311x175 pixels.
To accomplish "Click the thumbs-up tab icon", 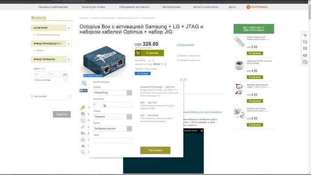I will (x=83, y=146).
